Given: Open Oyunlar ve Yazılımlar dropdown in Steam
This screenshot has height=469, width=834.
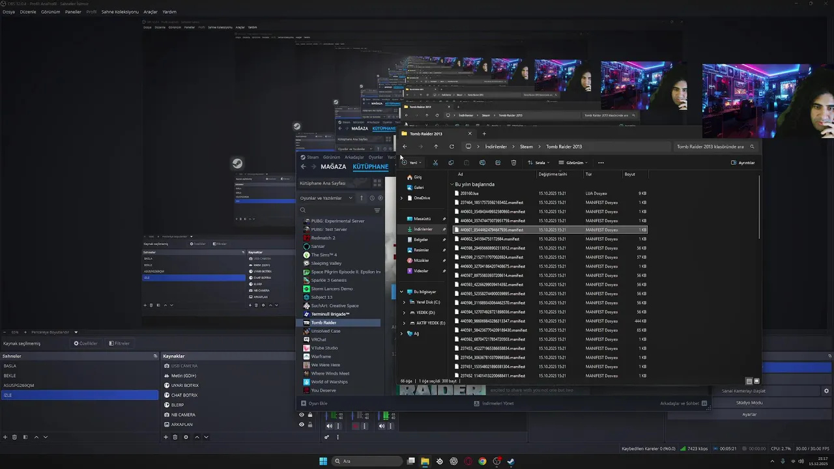Looking at the screenshot, I should 326,198.
